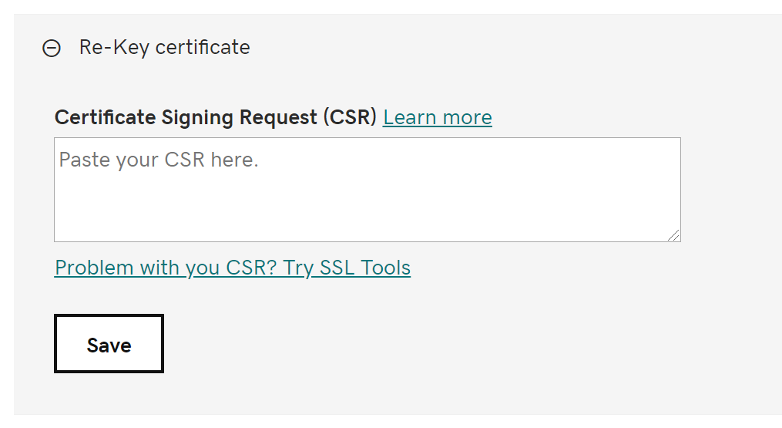This screenshot has width=782, height=428.
Task: Learn more about CSR via the link
Action: point(437,117)
